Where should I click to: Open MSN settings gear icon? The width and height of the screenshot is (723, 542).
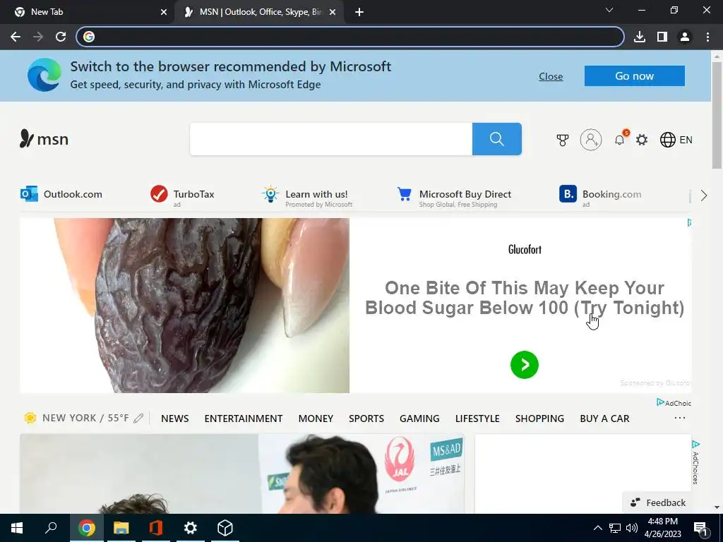pyautogui.click(x=642, y=140)
